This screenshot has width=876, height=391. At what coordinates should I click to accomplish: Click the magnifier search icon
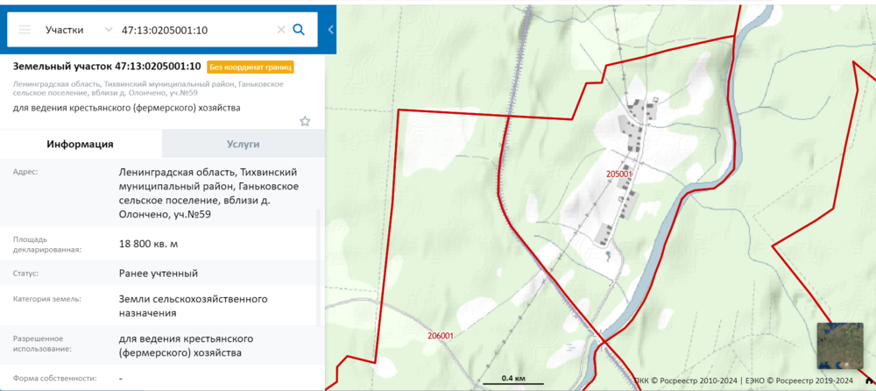coord(299,30)
